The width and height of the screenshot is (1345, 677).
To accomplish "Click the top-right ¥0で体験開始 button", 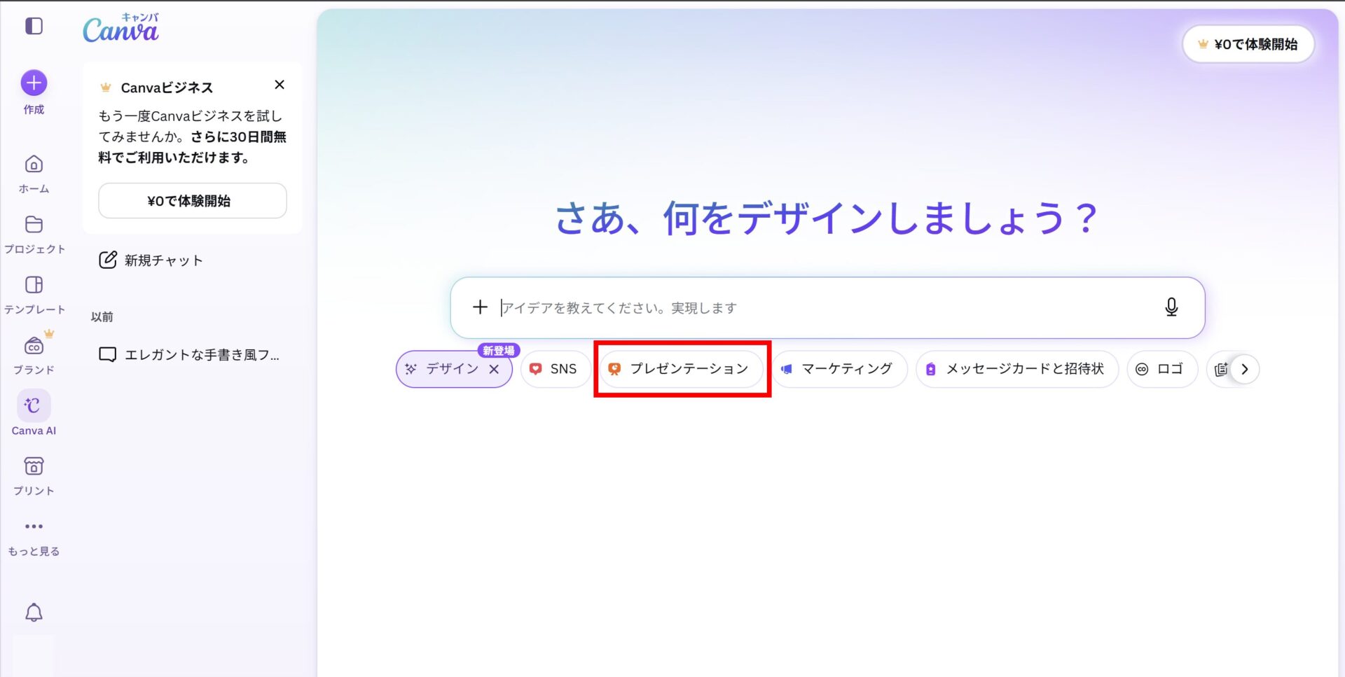I will point(1248,44).
